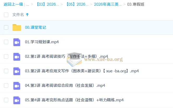
Task: Click 返回上一级 to go back
Action: tap(13, 4)
